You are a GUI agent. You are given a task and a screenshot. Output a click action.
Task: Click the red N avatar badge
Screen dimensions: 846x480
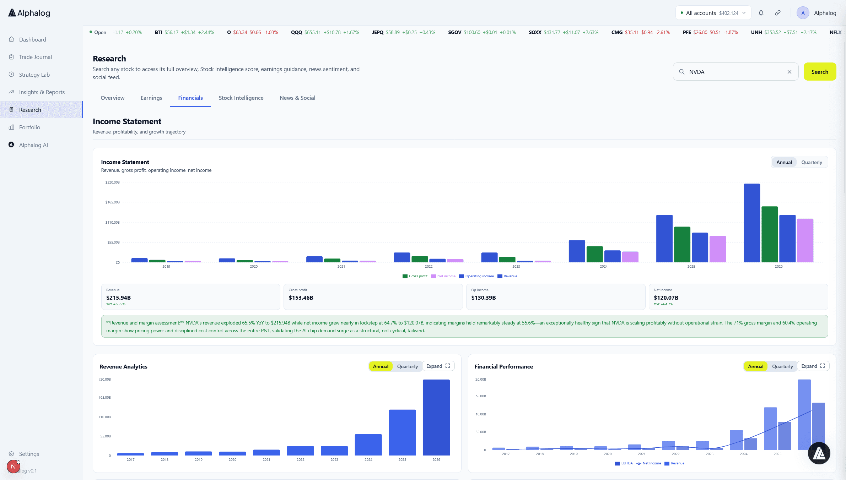(x=13, y=467)
